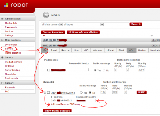
Task: Switch to the WOL tab
Action: pos(131,51)
